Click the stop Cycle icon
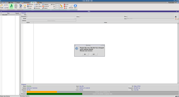179x97 pixels. point(64,4)
